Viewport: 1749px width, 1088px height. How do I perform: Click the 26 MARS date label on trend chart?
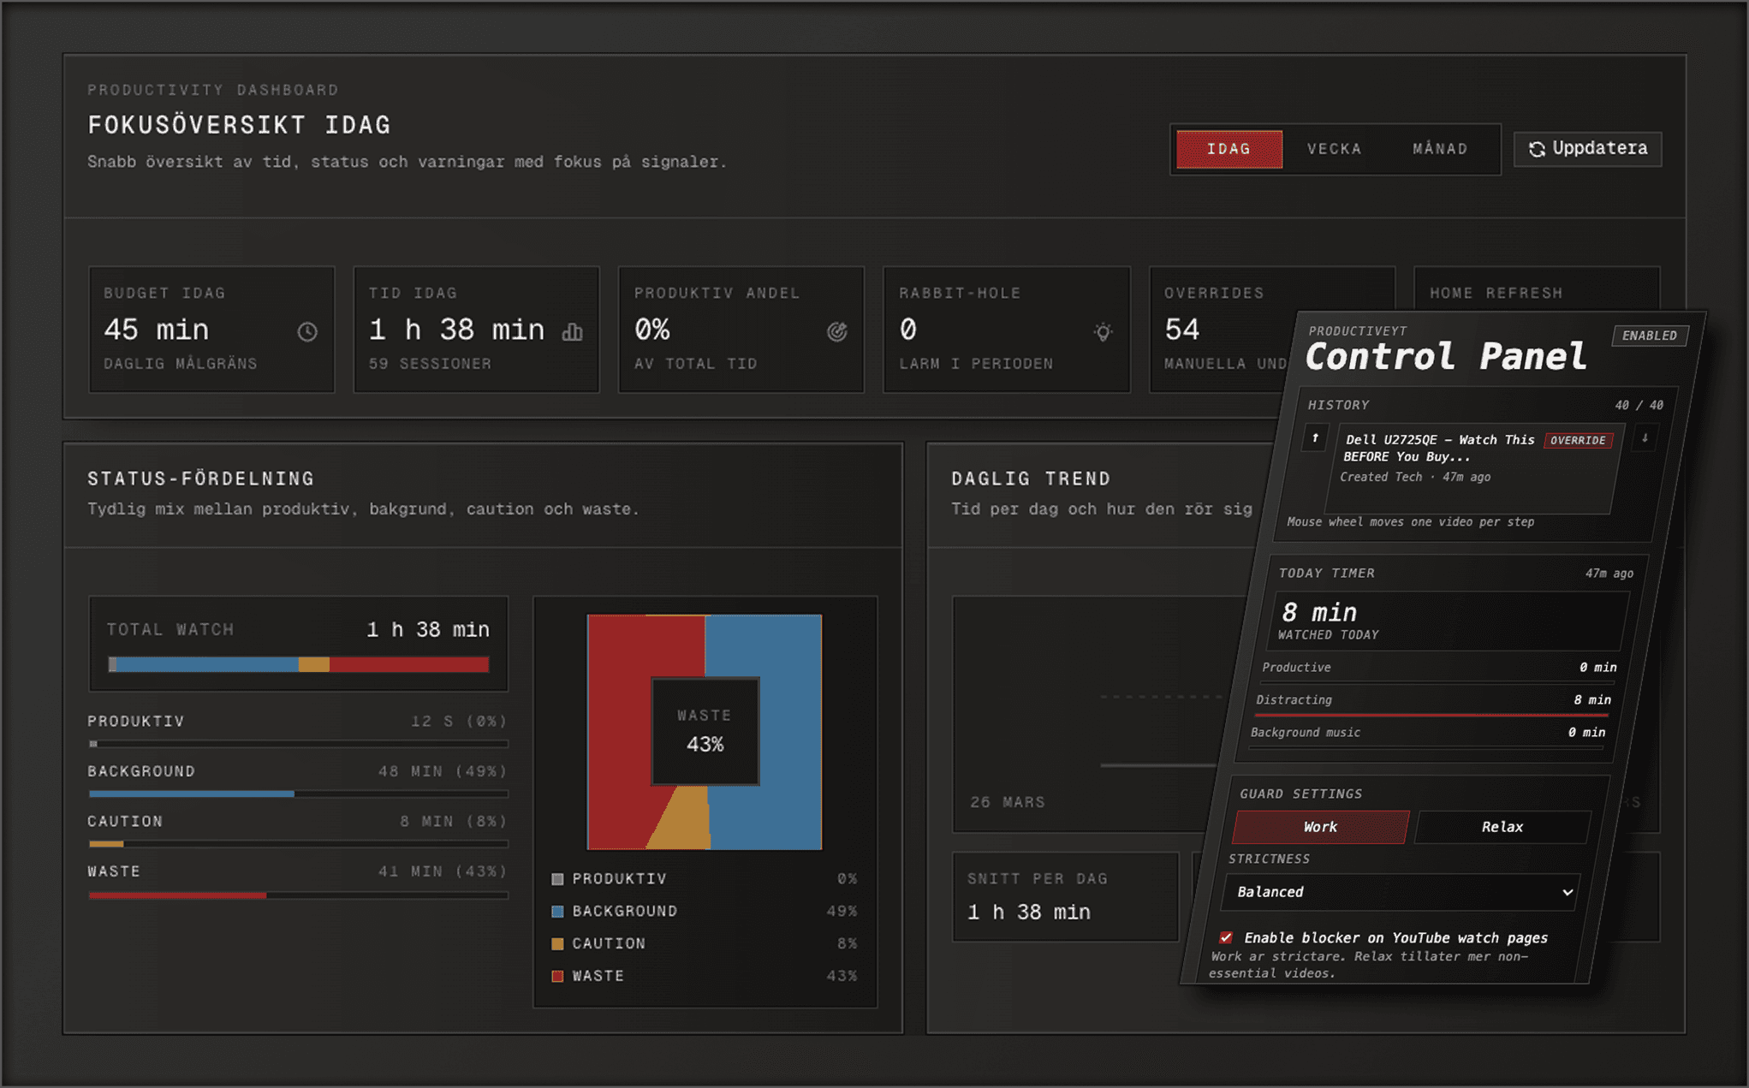1008,802
